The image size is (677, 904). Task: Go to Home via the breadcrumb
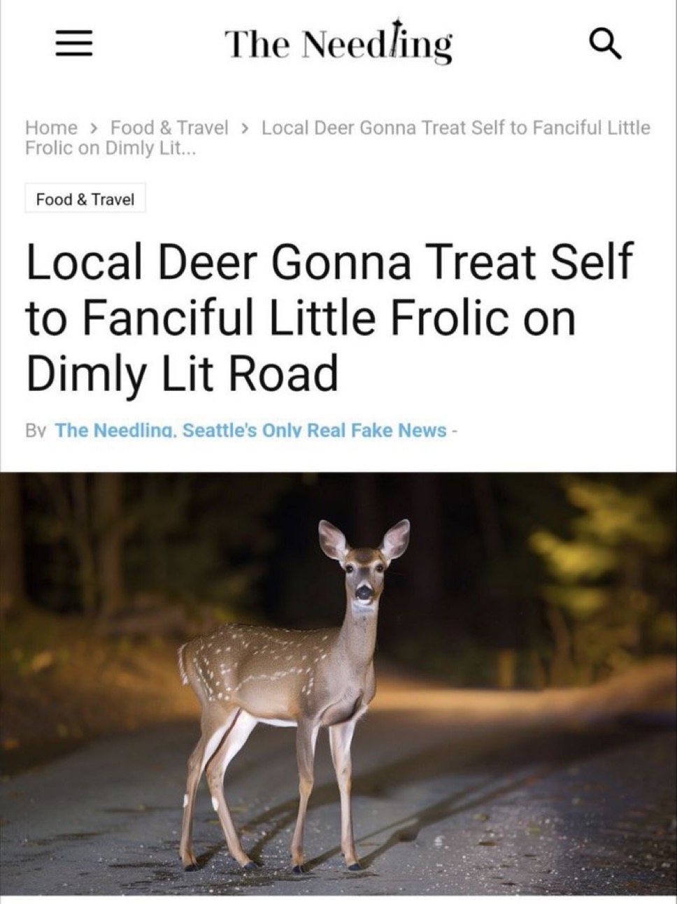point(51,128)
